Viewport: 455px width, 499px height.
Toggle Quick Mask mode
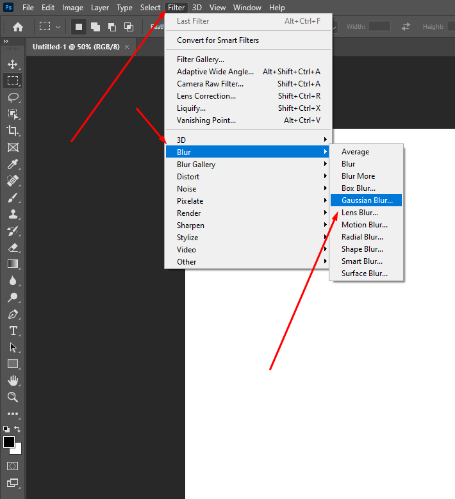click(12, 466)
